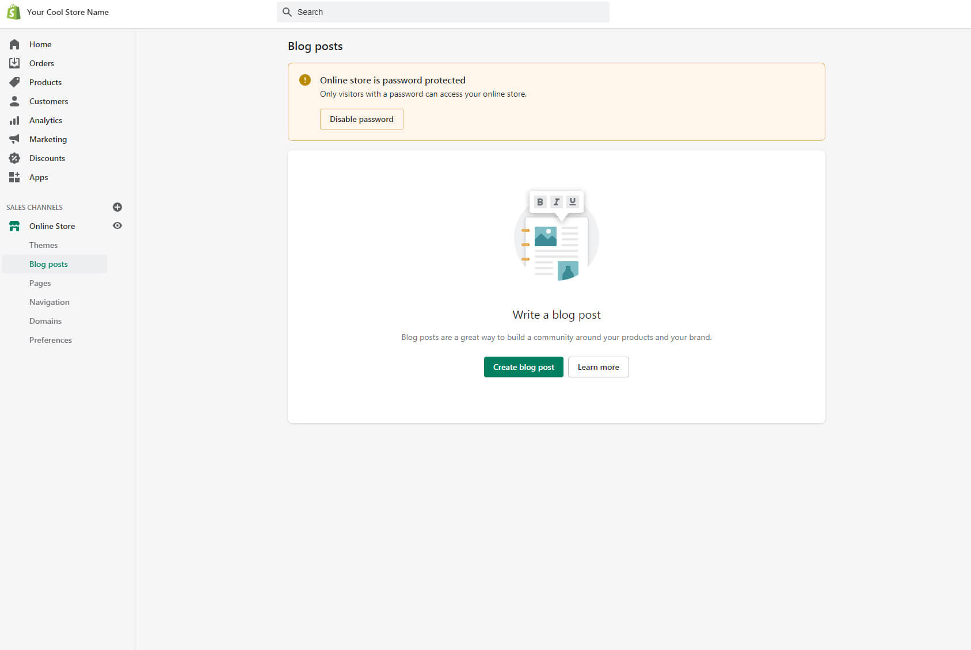Select the Discounts percent icon

click(x=14, y=158)
